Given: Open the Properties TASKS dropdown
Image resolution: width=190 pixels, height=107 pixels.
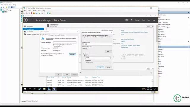Looking at the screenshot, I should (x=150, y=26).
